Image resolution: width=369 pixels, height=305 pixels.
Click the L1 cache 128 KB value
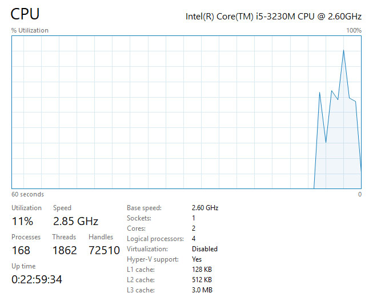(202, 270)
